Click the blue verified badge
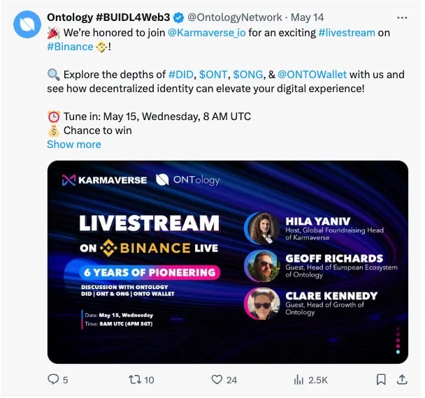The height and width of the screenshot is (398, 425). tap(179, 17)
